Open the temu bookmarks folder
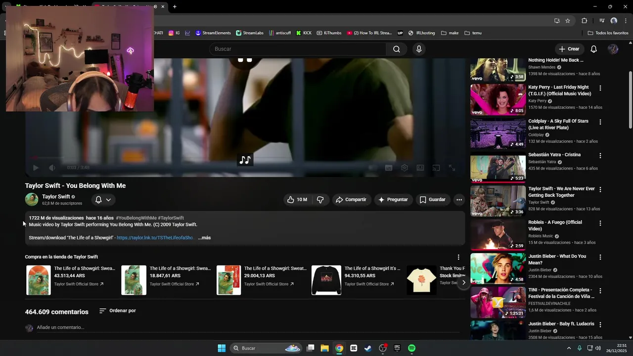633x356 pixels. (473, 33)
